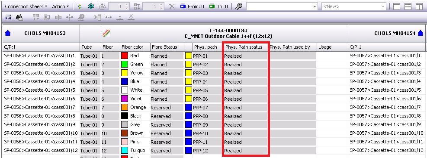Click the Orange fiber color swatch
Viewport: 427px width, 158px height.
click(x=125, y=107)
